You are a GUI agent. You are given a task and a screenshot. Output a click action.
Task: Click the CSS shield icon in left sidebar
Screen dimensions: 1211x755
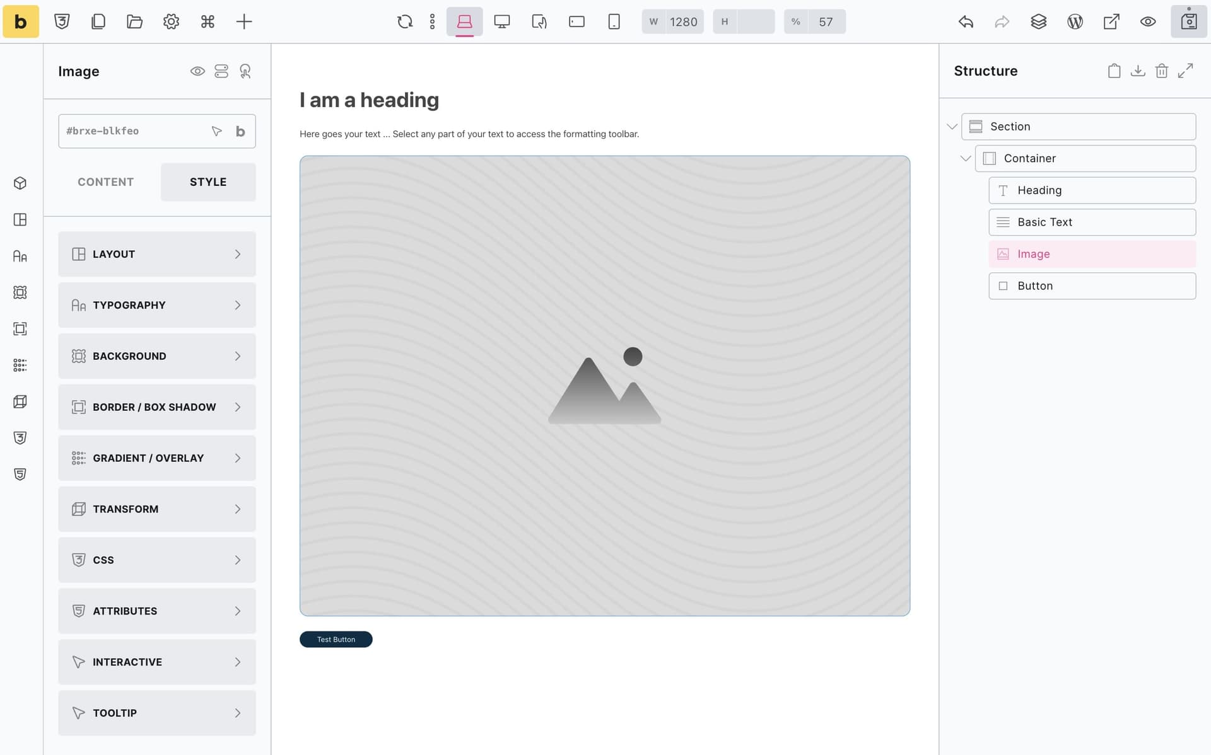coord(20,438)
